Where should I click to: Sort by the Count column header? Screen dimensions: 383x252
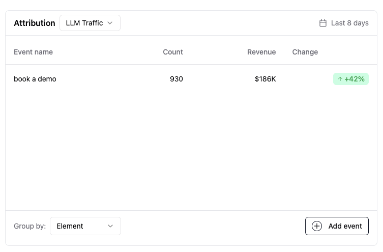[x=173, y=52]
